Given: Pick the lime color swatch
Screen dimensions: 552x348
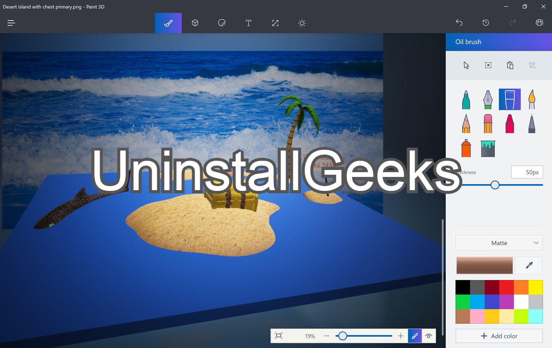Looking at the screenshot, I should tap(521, 316).
